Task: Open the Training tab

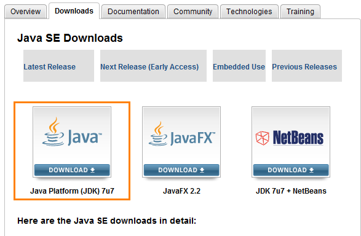Action: coord(300,12)
